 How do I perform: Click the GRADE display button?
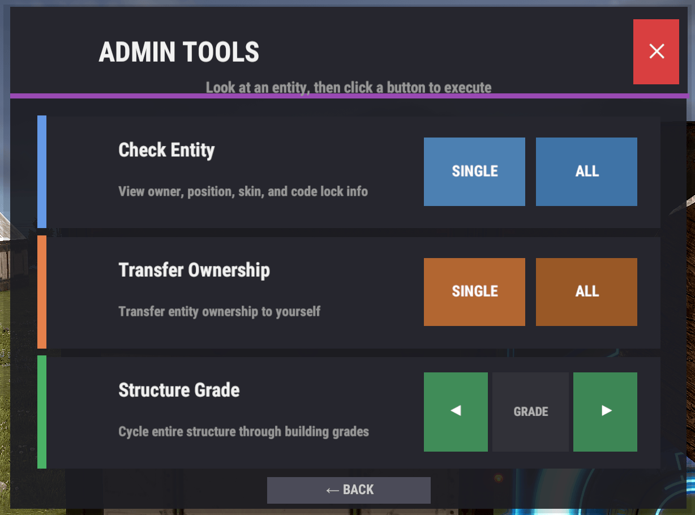point(530,411)
